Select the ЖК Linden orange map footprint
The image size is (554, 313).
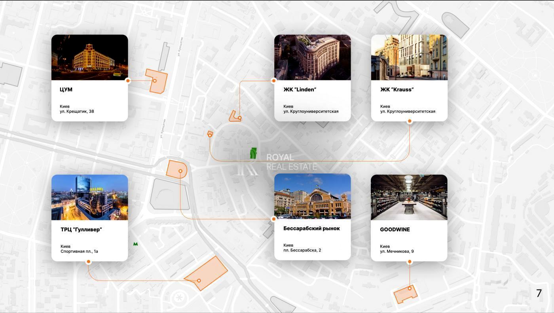(x=235, y=116)
